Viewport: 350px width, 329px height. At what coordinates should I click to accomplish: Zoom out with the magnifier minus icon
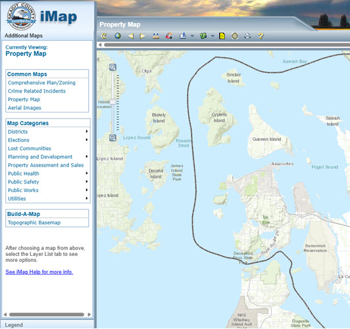(113, 138)
